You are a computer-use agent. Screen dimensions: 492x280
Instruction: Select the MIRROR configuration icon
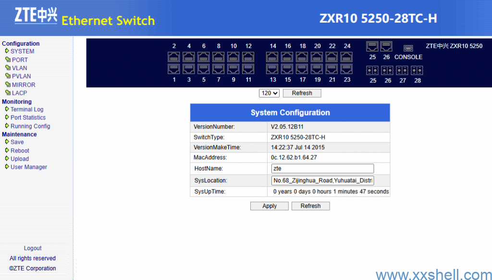(x=8, y=84)
